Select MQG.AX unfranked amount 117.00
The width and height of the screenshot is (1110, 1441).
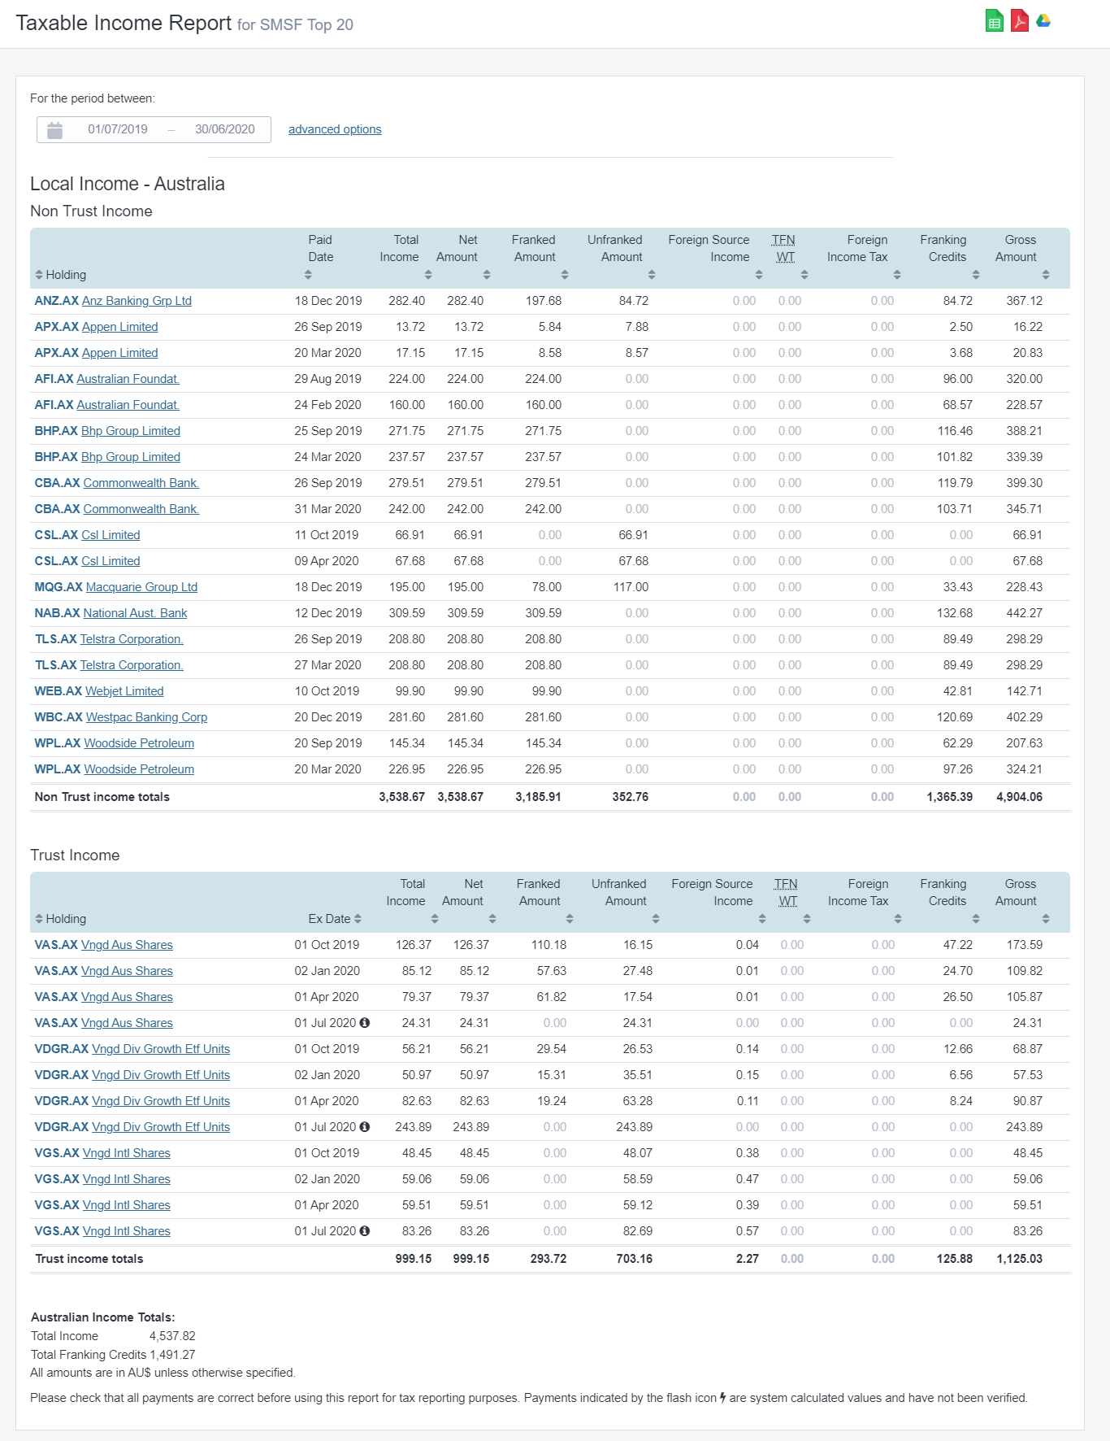[x=631, y=587]
